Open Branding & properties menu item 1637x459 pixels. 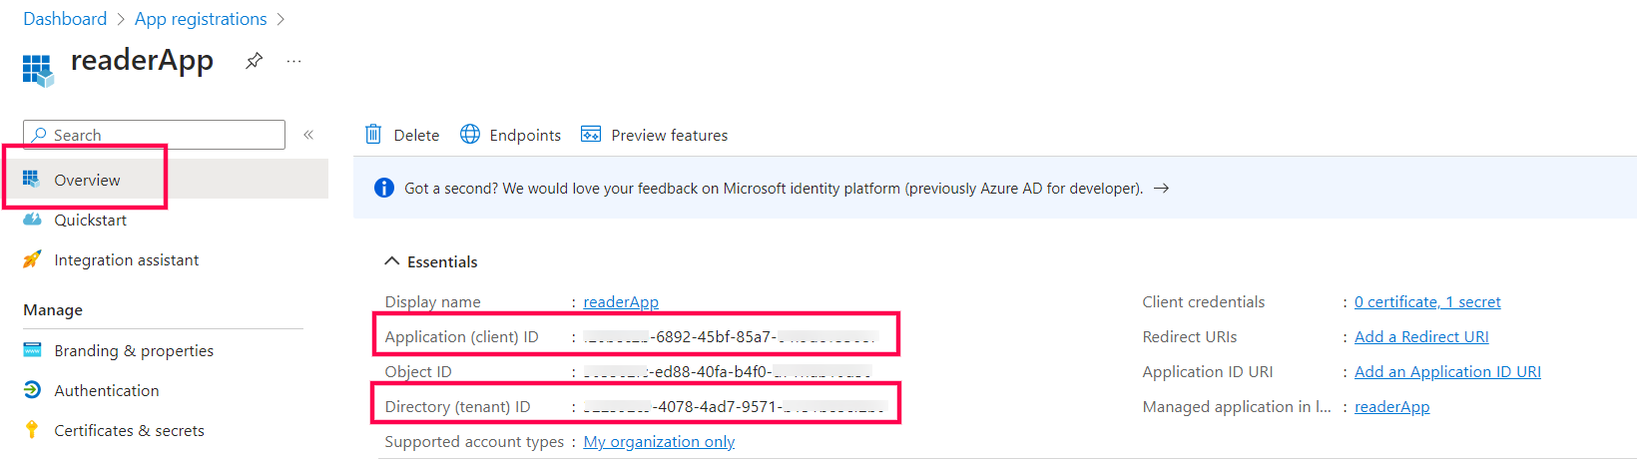pos(134,350)
